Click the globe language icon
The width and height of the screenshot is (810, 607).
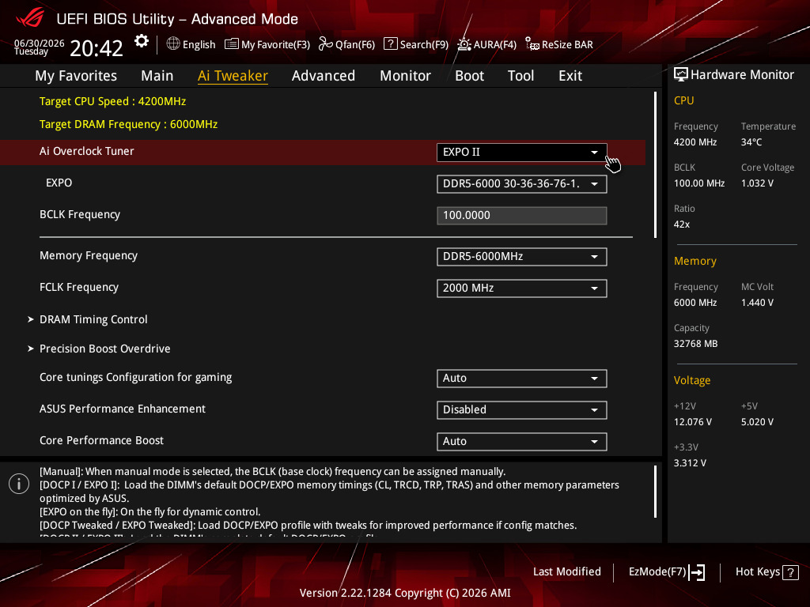click(173, 44)
